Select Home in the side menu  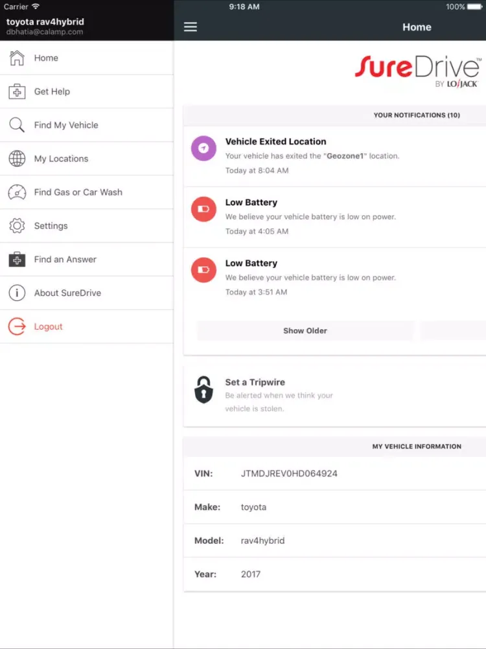87,58
